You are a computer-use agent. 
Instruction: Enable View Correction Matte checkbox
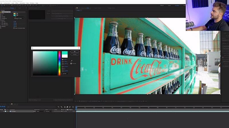coord(14,28)
